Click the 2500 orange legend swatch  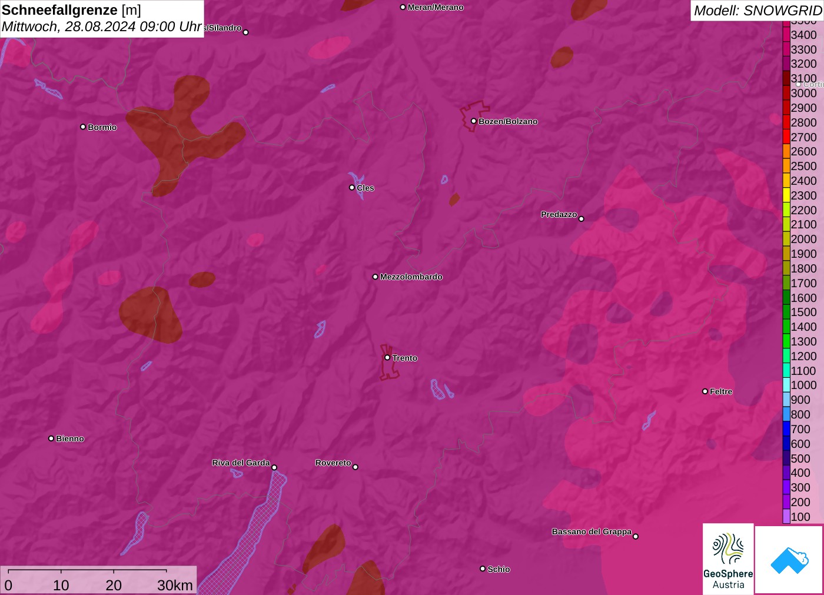786,166
